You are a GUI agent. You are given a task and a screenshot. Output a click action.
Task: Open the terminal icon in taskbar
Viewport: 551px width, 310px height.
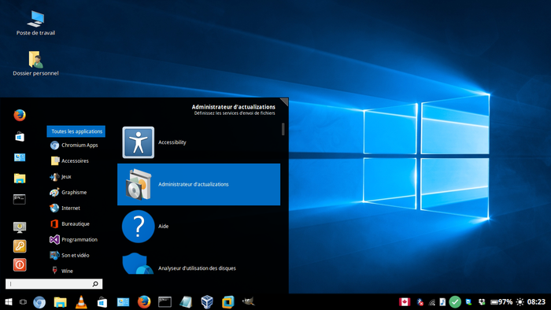(x=165, y=302)
